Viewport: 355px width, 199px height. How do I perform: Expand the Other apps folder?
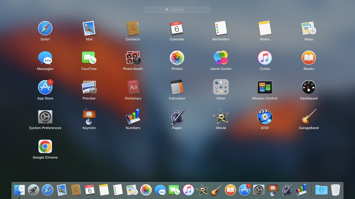click(221, 87)
